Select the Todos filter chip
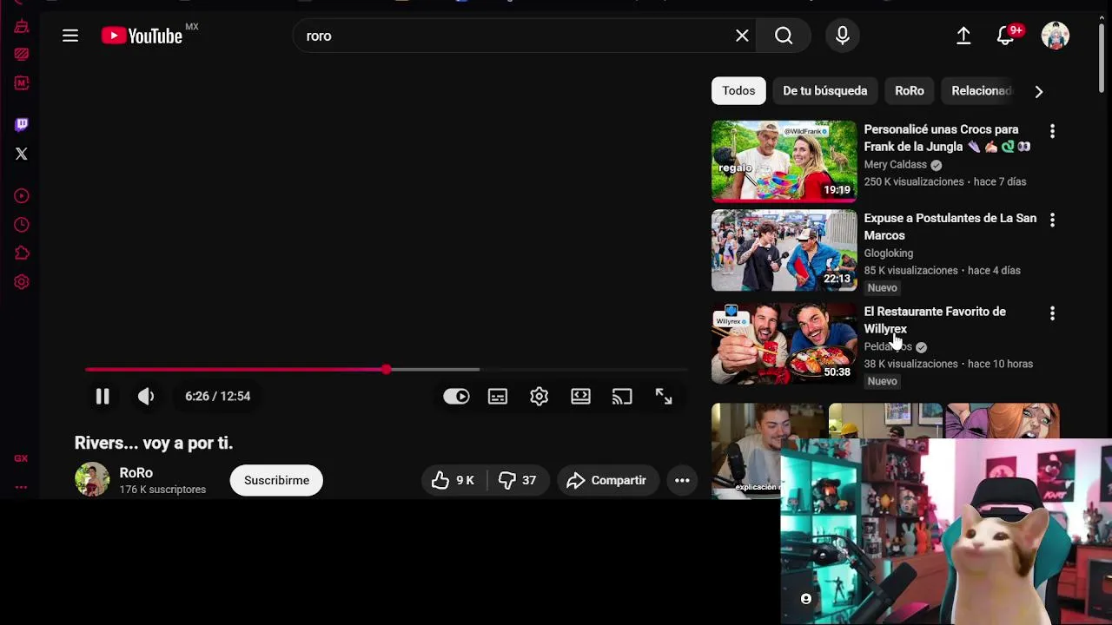1112x625 pixels. pyautogui.click(x=738, y=90)
